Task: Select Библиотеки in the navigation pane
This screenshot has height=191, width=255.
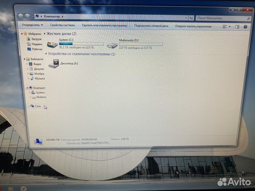Action: coord(35,59)
